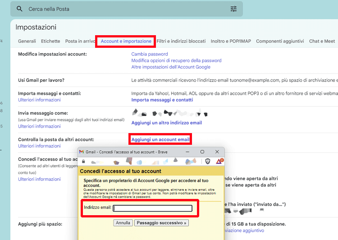The width and height of the screenshot is (338, 240).
Task: Click Passaggio successivo button
Action: 161,223
